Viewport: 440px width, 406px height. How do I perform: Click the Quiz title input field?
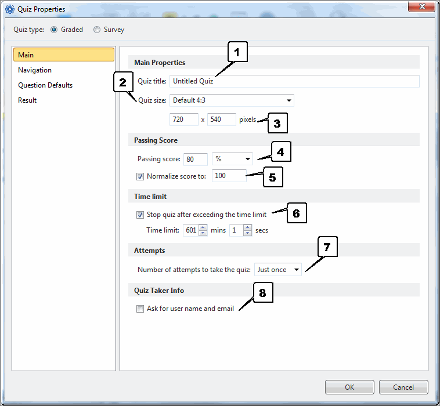pos(294,81)
